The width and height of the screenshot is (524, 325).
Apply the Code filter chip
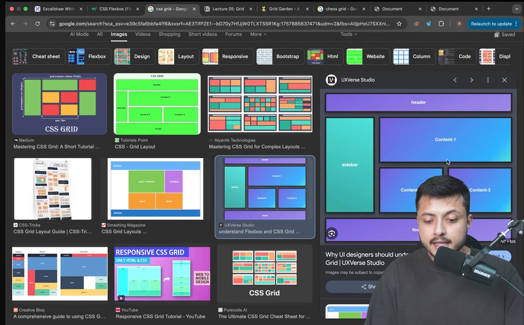tap(457, 57)
